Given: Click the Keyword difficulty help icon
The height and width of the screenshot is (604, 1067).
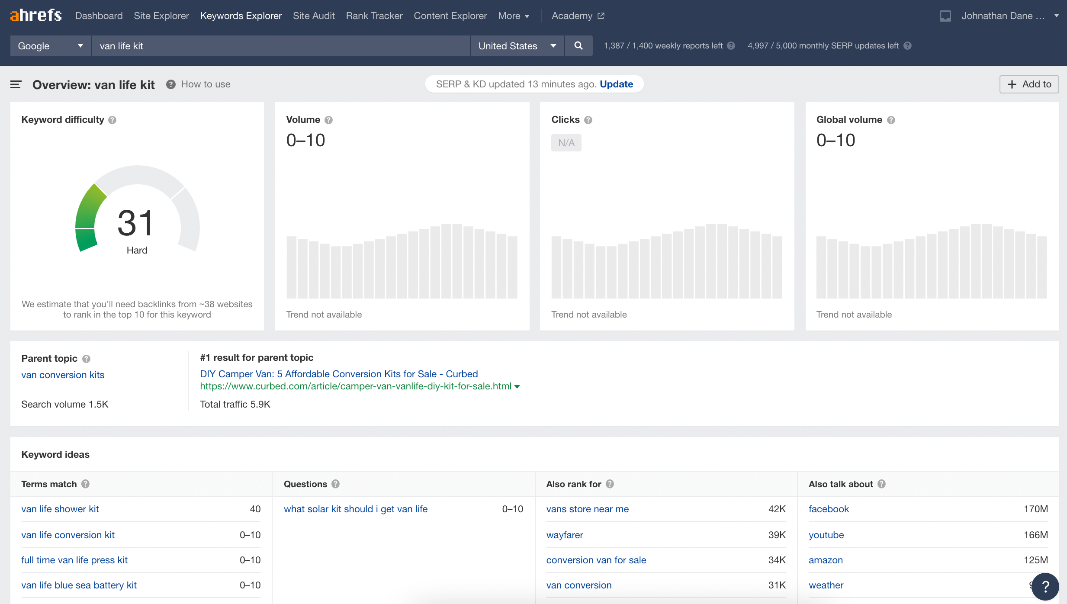Looking at the screenshot, I should point(112,120).
